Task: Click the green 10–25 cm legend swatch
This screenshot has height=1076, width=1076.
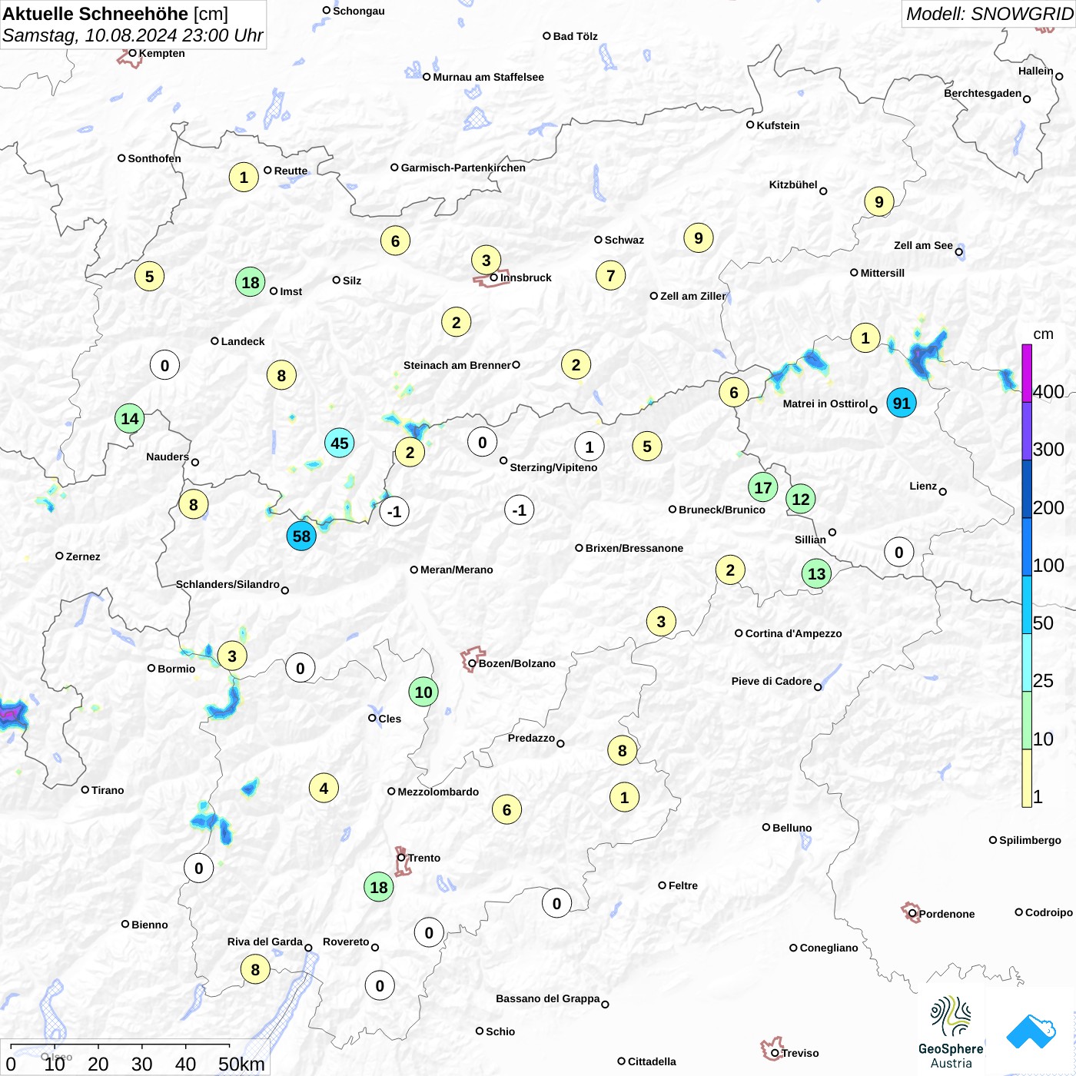Action: [1027, 720]
